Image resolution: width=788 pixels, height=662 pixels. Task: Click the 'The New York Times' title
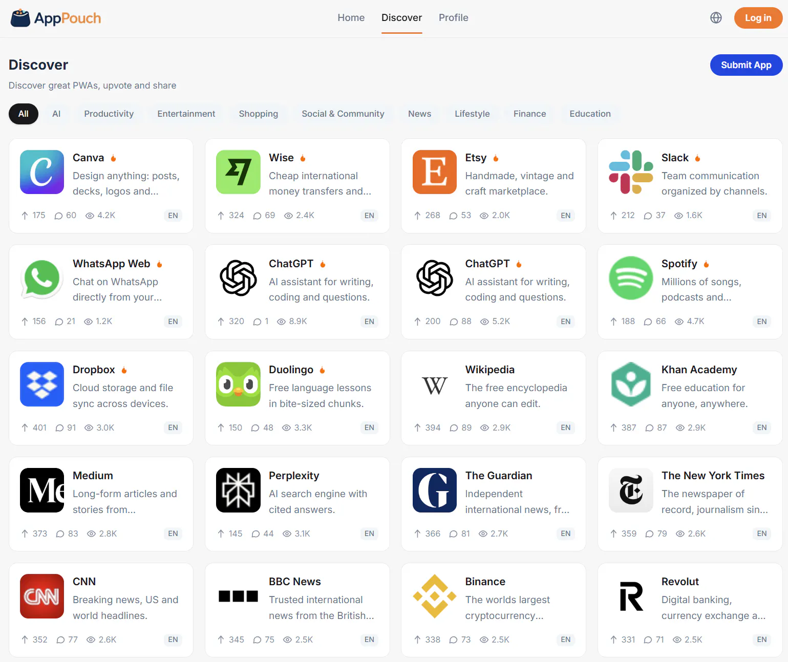pyautogui.click(x=713, y=476)
